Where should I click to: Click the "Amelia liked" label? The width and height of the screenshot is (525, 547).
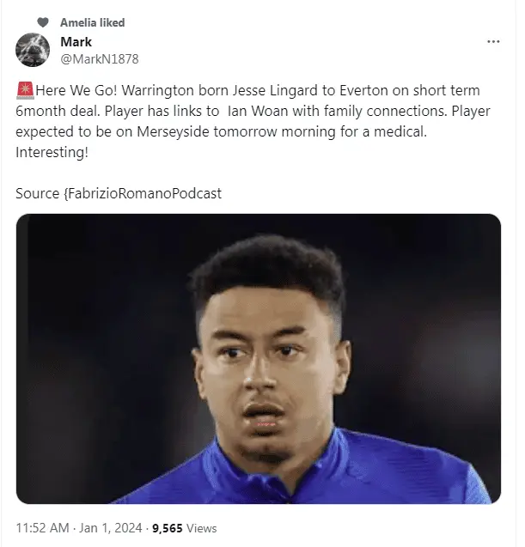pos(92,22)
